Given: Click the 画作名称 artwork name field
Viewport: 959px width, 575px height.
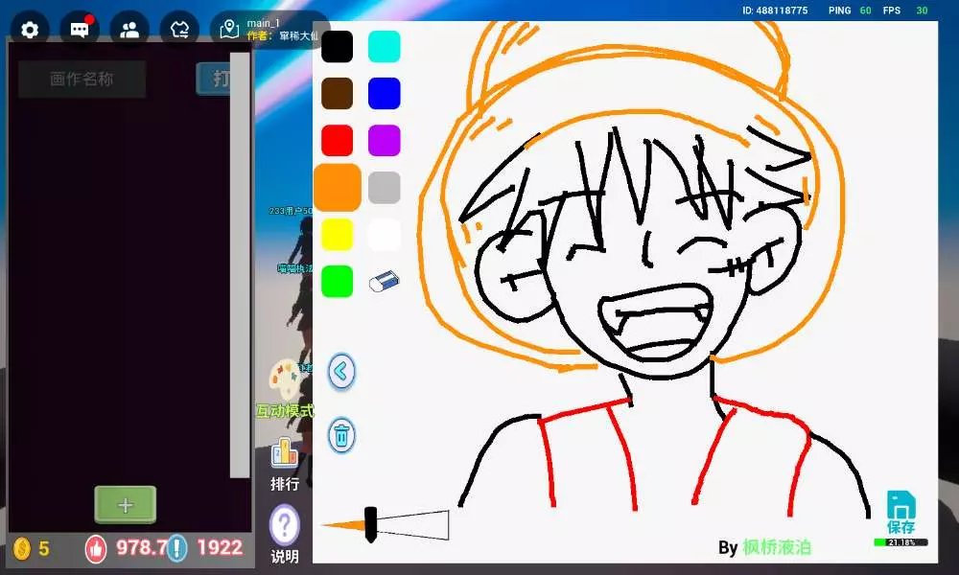Looking at the screenshot, I should point(82,79).
